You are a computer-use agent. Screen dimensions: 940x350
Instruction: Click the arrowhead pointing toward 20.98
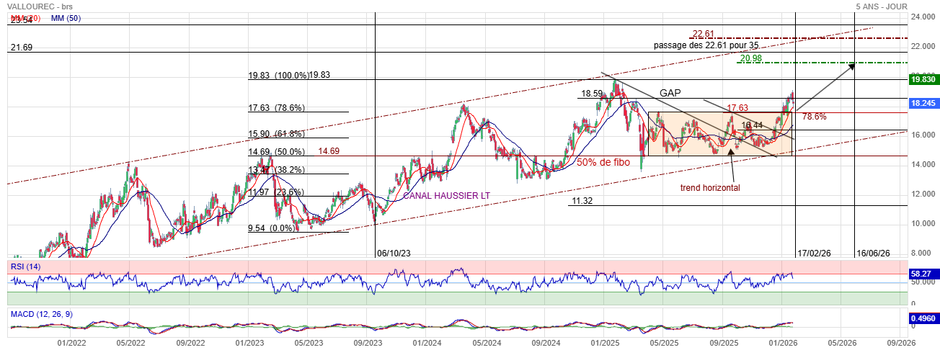point(851,66)
